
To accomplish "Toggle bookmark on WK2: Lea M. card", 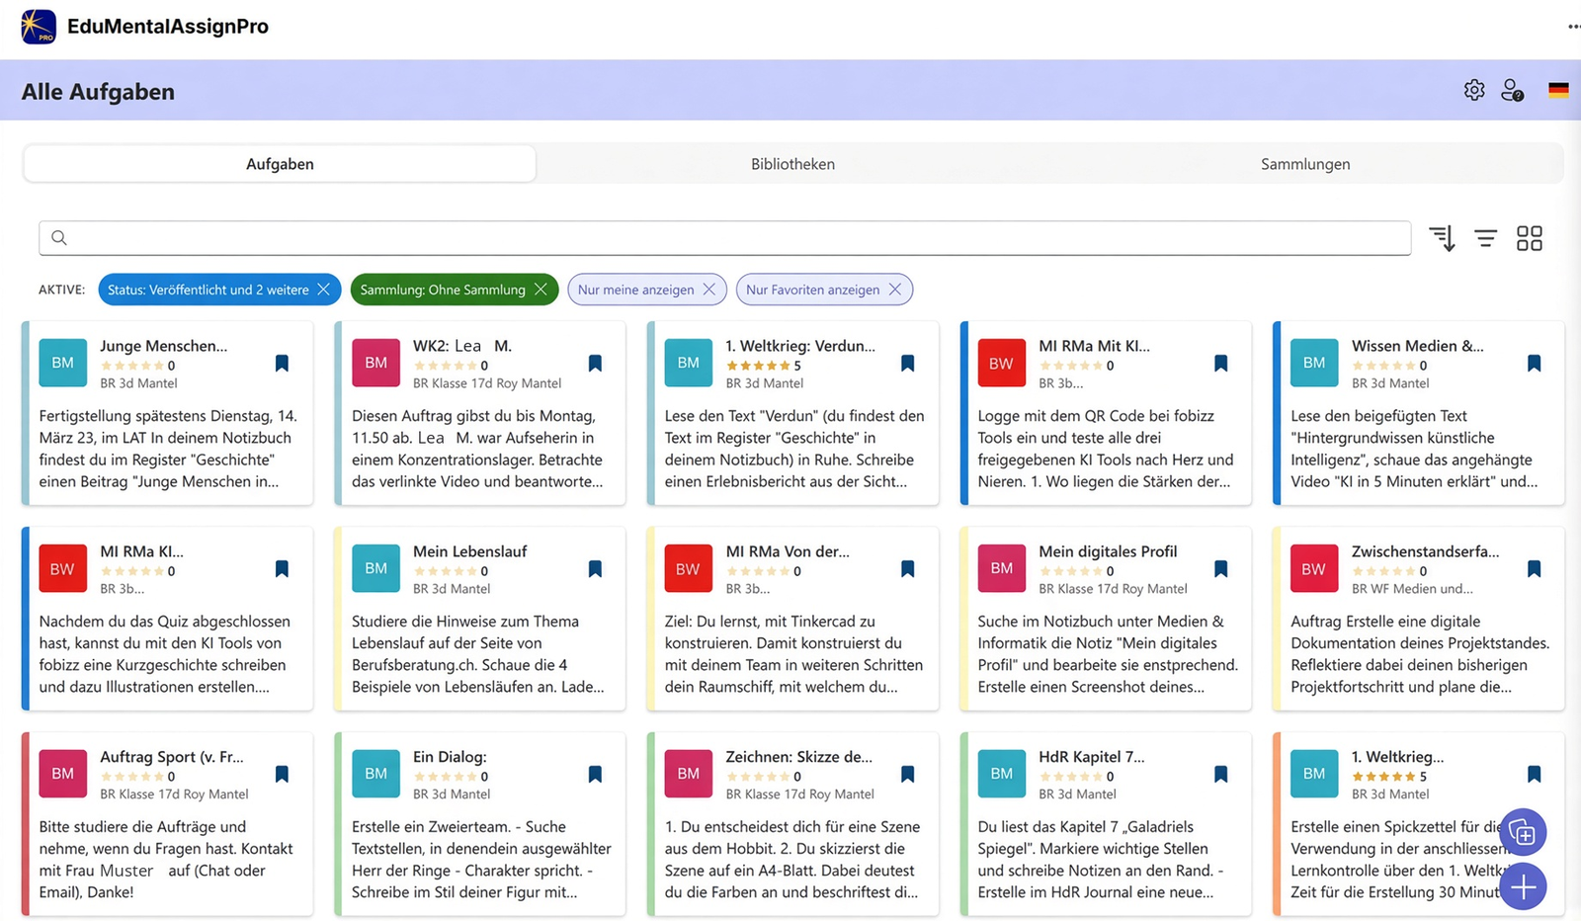I will coord(595,364).
